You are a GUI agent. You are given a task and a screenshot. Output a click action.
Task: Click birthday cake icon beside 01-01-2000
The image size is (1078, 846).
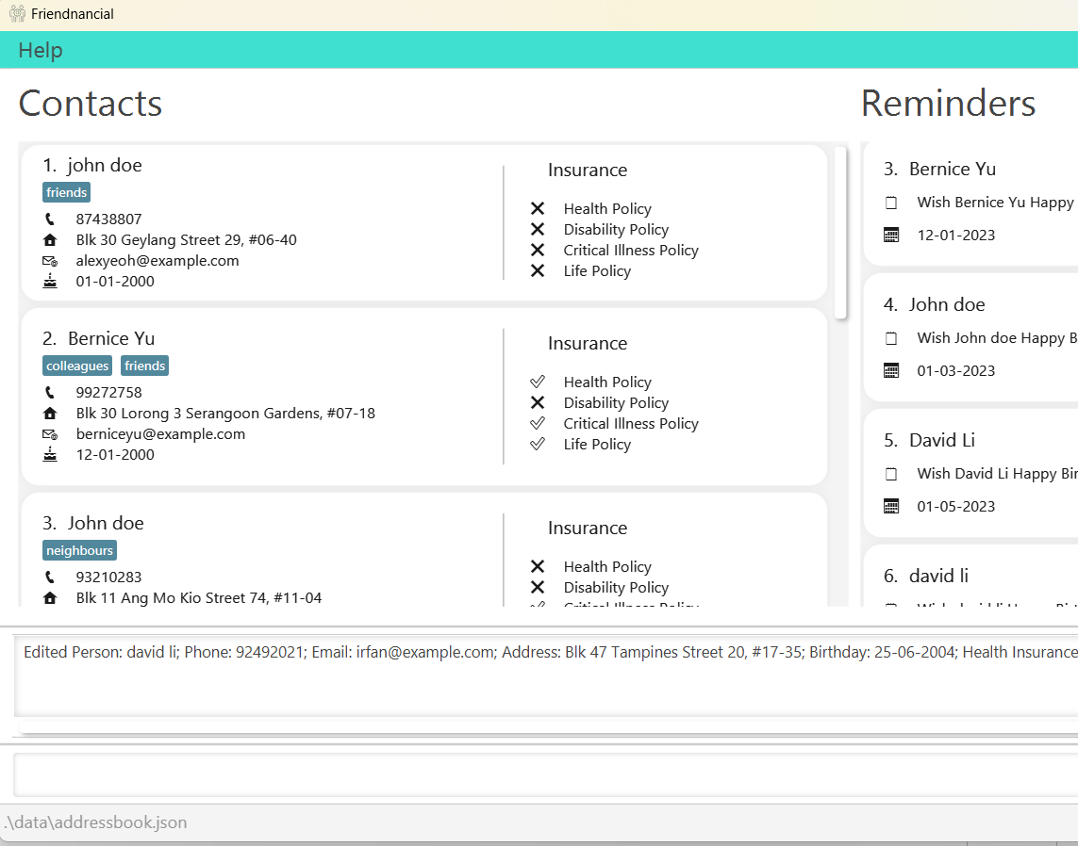point(49,281)
